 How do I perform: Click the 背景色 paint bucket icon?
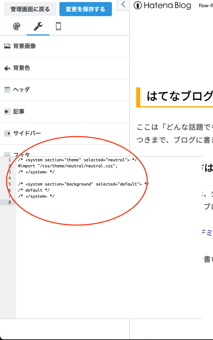coord(7,68)
